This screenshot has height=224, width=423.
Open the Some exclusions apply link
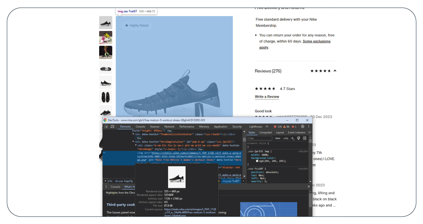[295, 44]
